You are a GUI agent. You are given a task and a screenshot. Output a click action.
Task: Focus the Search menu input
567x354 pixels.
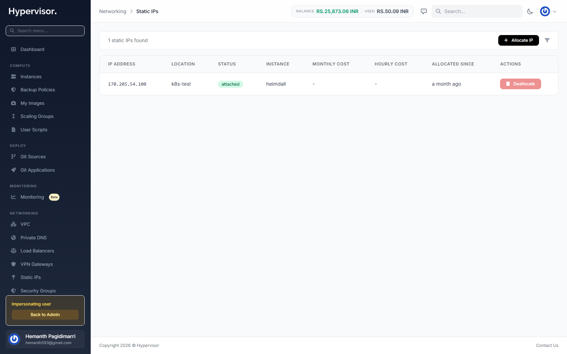coord(45,31)
